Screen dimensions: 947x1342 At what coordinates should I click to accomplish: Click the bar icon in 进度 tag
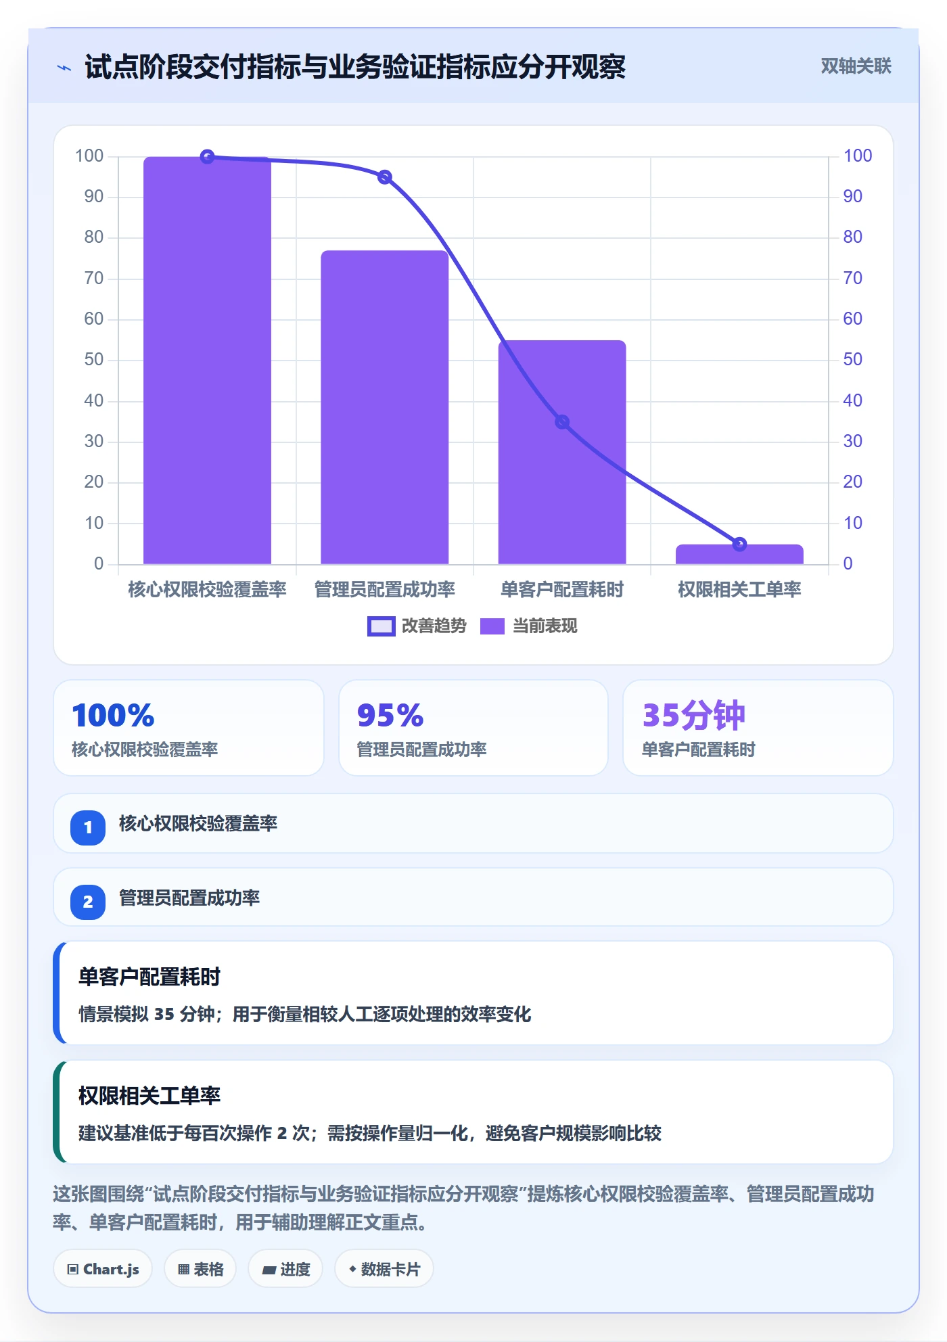click(x=269, y=1270)
